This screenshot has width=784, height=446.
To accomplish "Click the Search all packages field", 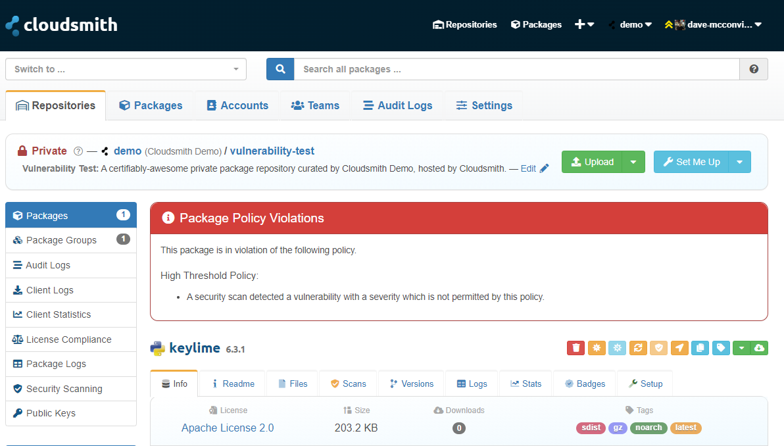I will click(516, 69).
